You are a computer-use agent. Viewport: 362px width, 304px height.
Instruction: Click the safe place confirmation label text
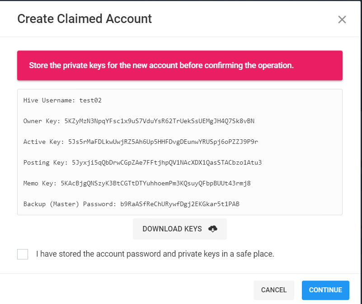(155, 254)
